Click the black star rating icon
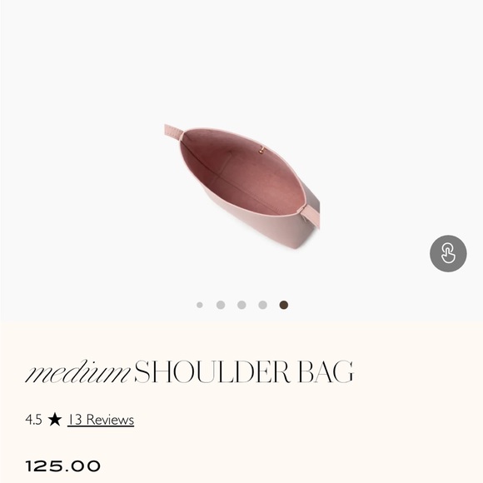Screen dimensions: 483x483 (55, 419)
